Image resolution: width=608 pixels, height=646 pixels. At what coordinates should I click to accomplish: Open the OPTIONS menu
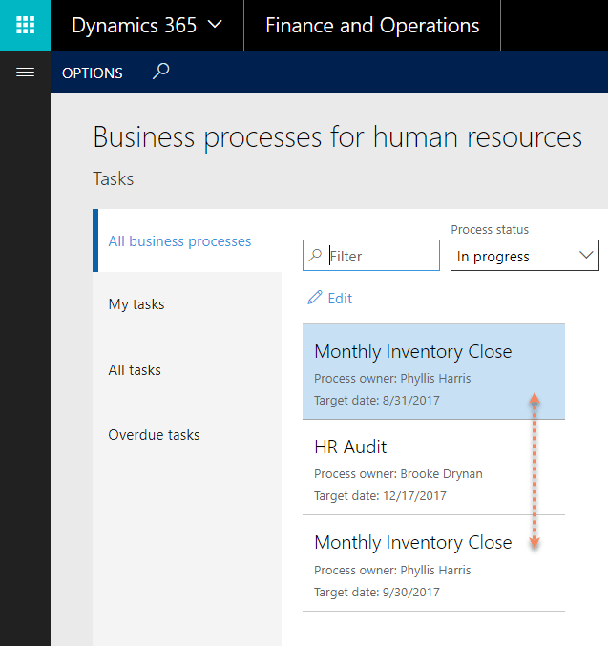pyautogui.click(x=93, y=73)
